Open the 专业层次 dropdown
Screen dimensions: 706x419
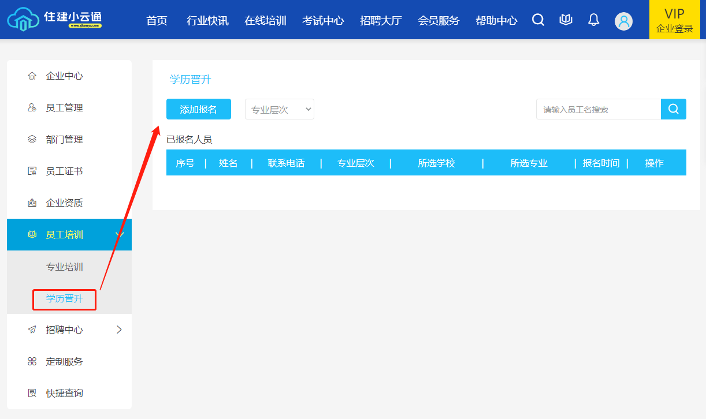[x=280, y=109]
